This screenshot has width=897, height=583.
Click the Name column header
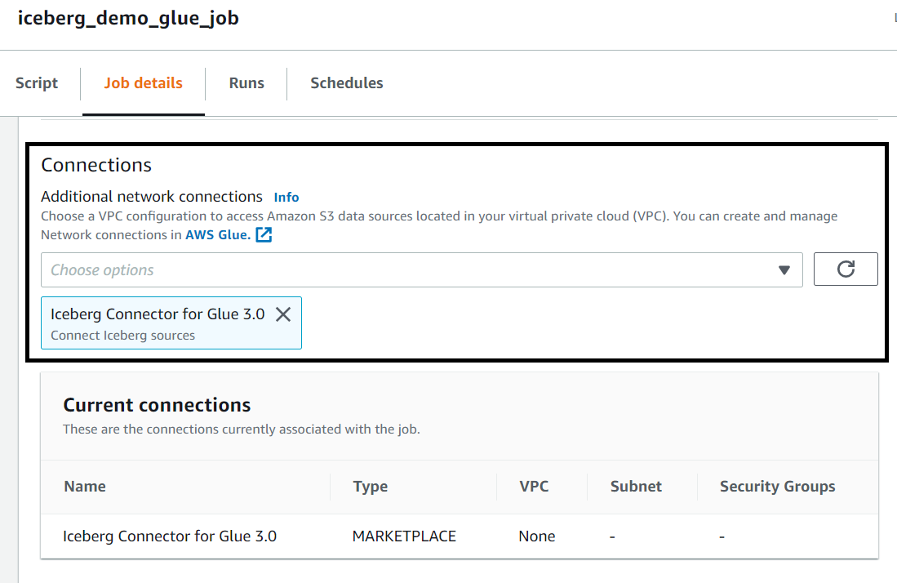85,487
